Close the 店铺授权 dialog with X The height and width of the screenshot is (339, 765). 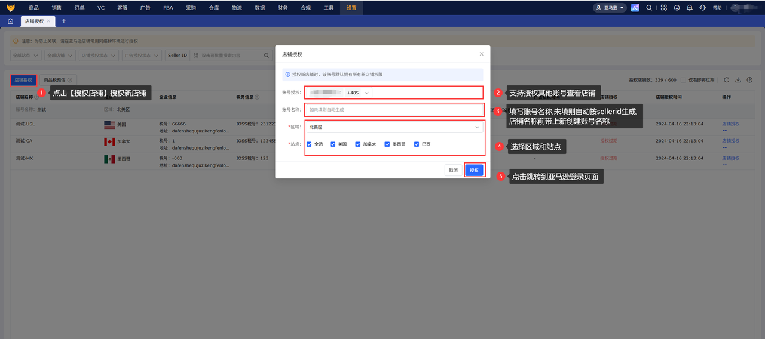point(482,54)
